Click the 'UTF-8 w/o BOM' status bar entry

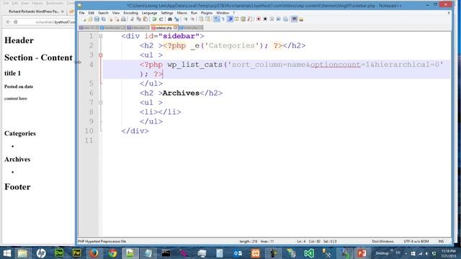pyautogui.click(x=416, y=242)
